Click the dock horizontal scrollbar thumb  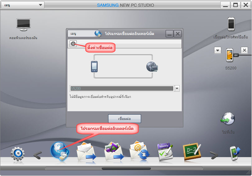[126, 168]
